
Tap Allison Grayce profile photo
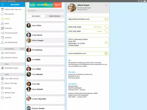click(x=72, y=8)
